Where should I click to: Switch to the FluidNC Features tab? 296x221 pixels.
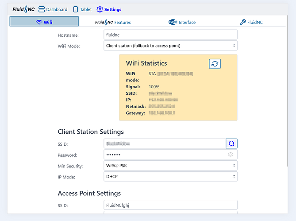(x=113, y=22)
